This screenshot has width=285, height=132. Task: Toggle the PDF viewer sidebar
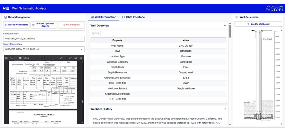click(x=7, y=58)
